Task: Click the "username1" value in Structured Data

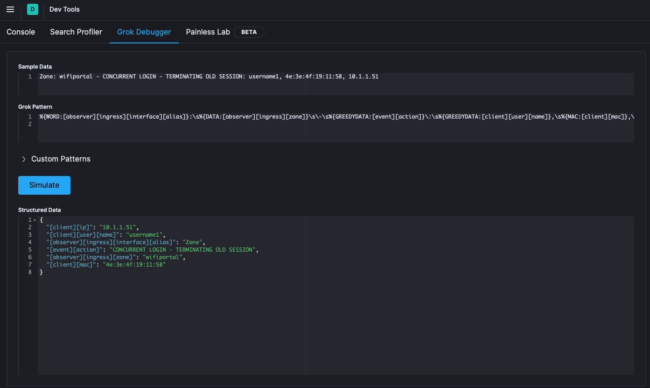Action: tap(144, 235)
